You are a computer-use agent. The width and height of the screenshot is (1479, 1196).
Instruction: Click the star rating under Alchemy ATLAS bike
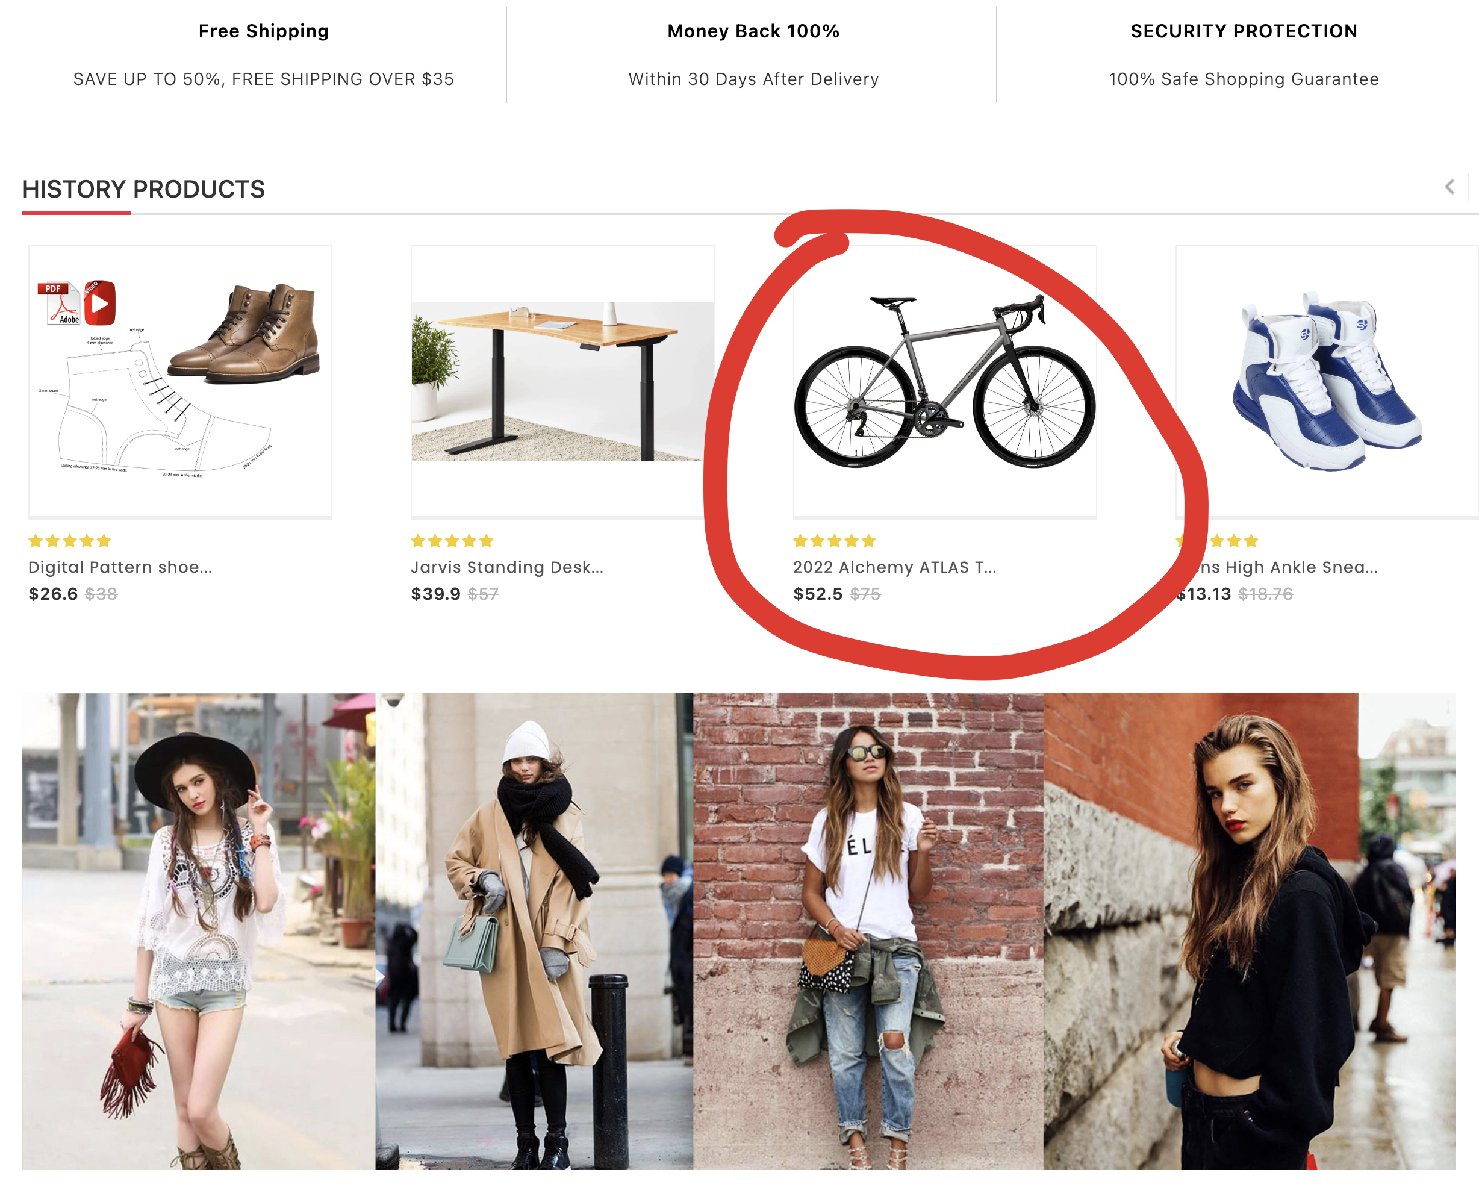point(834,541)
